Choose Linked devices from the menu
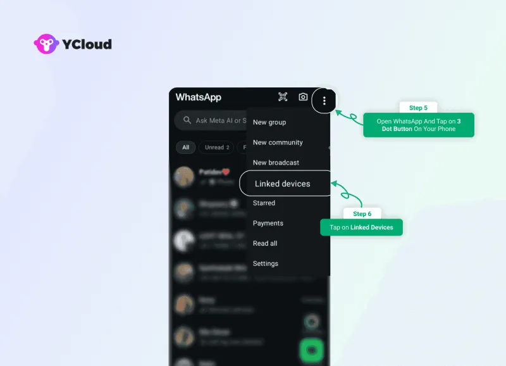506x366 pixels. coord(281,183)
